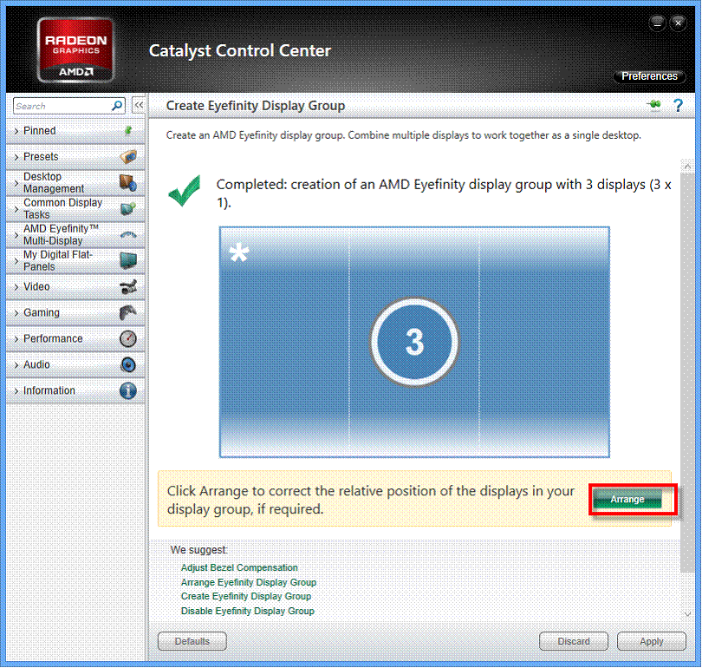Click the Performance gauge icon
The width and height of the screenshot is (702, 668).
(128, 338)
